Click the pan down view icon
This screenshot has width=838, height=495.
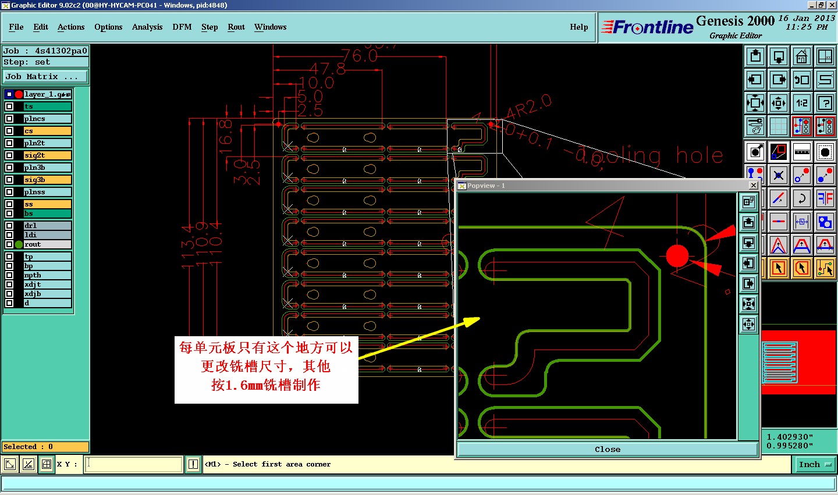coord(779,56)
